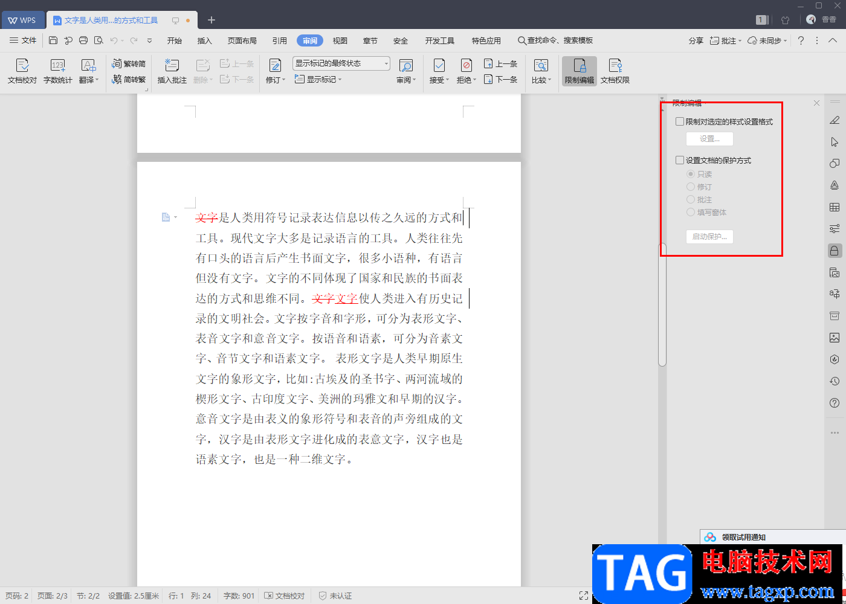
Task: Check 限制对选定的样式设置格式 checkbox
Action: [680, 121]
